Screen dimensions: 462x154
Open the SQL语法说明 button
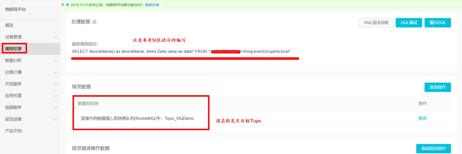(x=376, y=22)
